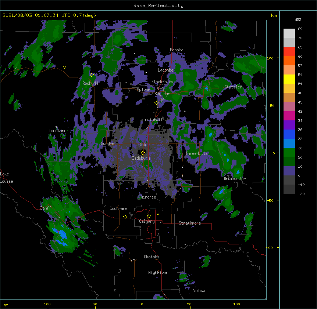317x309 pixels.
Task: Select the Vulcan label
Action: tap(200, 291)
